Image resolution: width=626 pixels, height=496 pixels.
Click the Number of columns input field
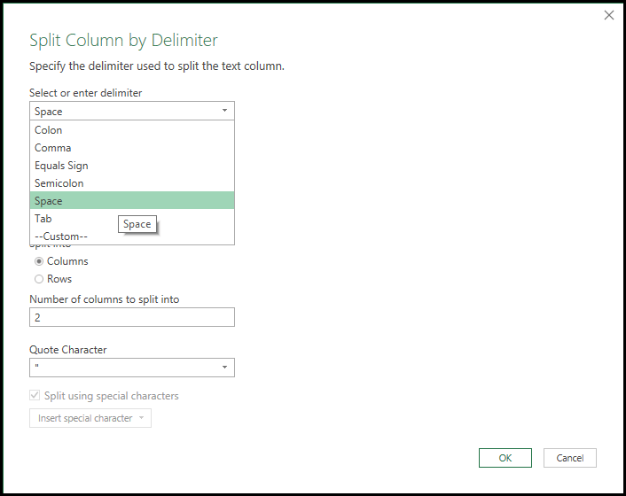[x=131, y=317]
